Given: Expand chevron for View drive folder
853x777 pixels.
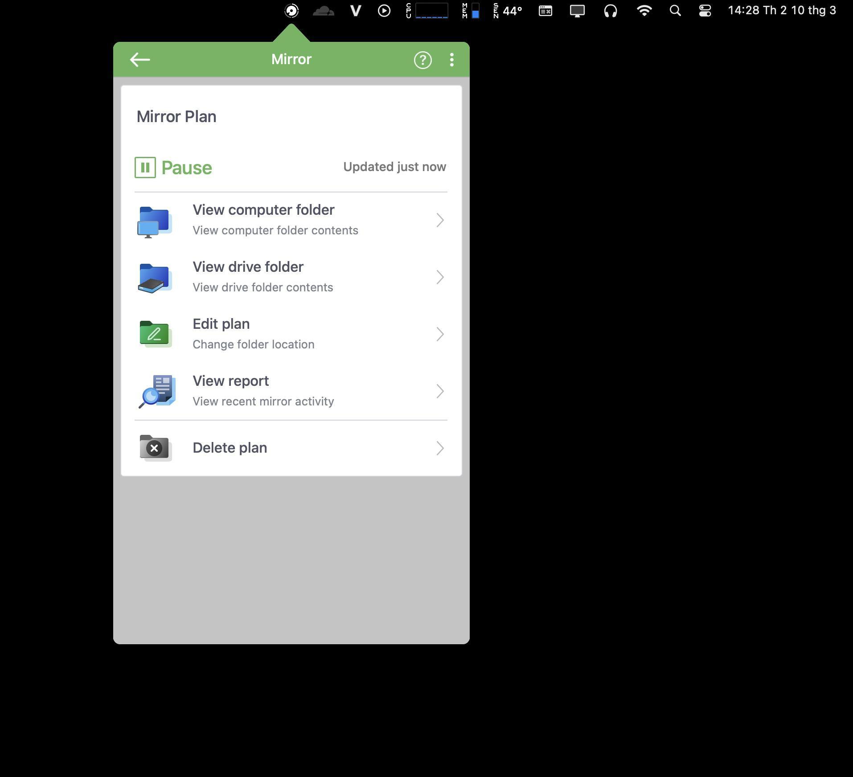Looking at the screenshot, I should [x=440, y=277].
